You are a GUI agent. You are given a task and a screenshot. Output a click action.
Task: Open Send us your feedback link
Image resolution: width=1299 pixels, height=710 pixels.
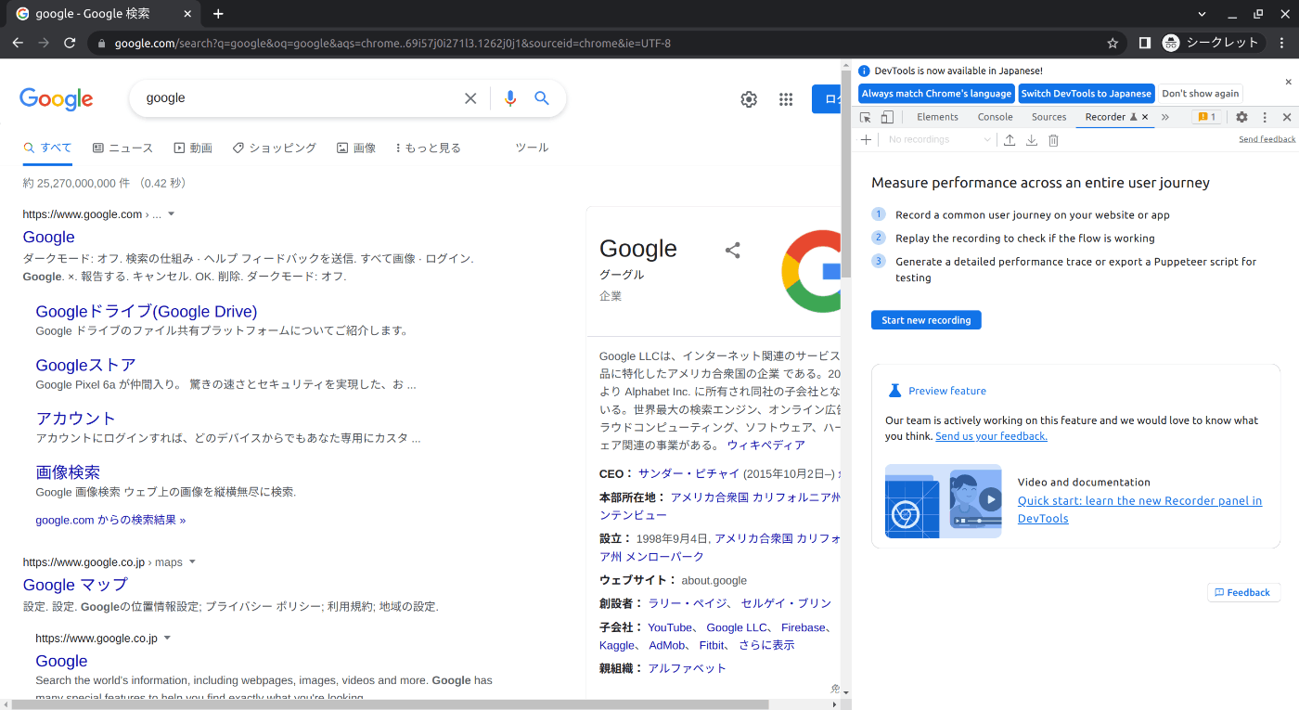991,436
